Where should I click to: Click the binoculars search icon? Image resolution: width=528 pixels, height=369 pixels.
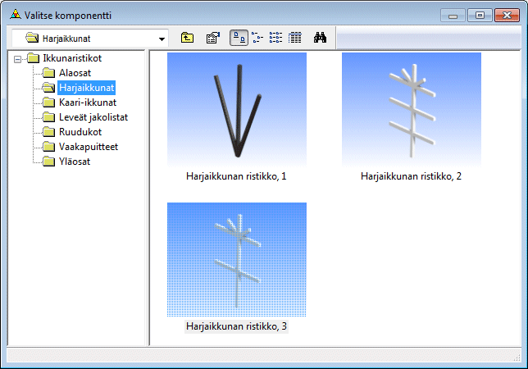click(321, 38)
